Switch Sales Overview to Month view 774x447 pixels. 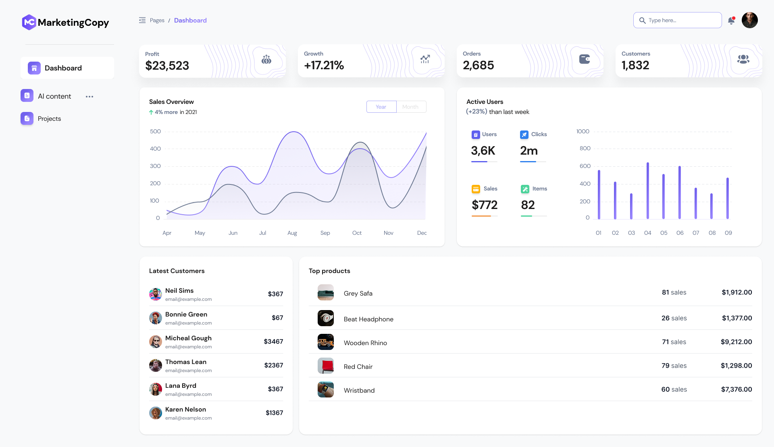coord(410,107)
